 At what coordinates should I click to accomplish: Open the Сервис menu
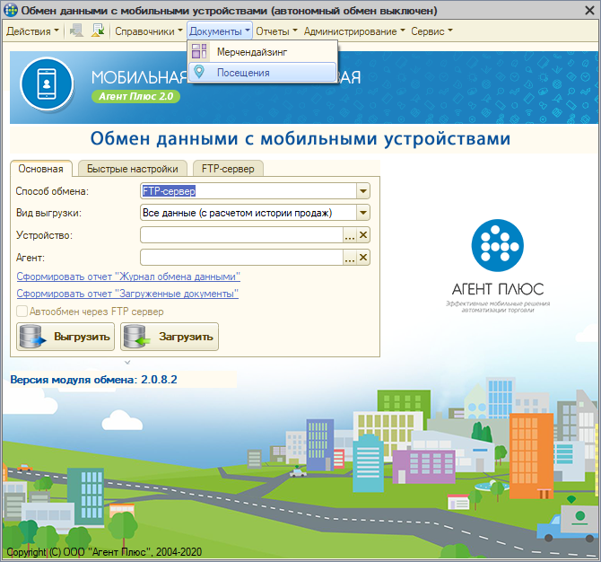(x=431, y=31)
